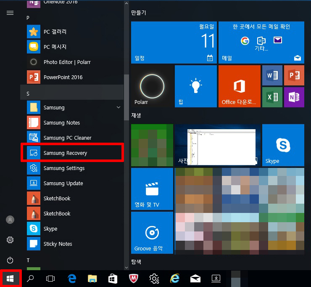Viewport: 311px width, 287px height.
Task: Open Samsung Settings
Action: coord(72,168)
